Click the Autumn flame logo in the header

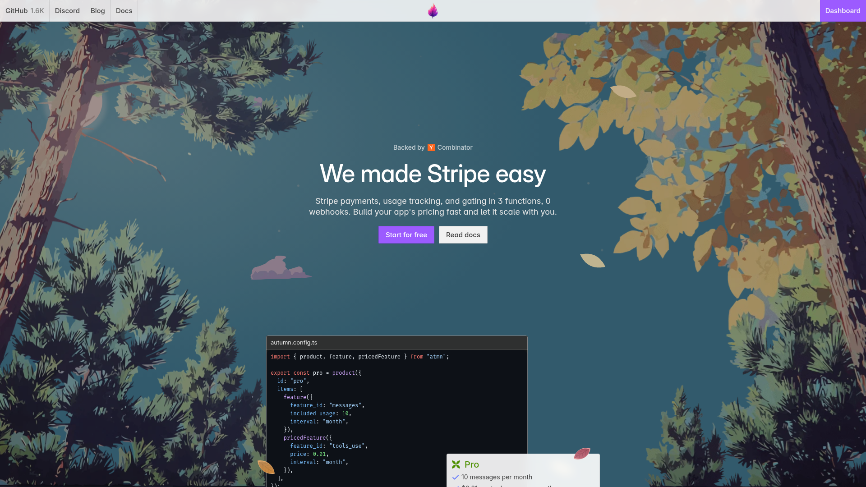click(433, 11)
